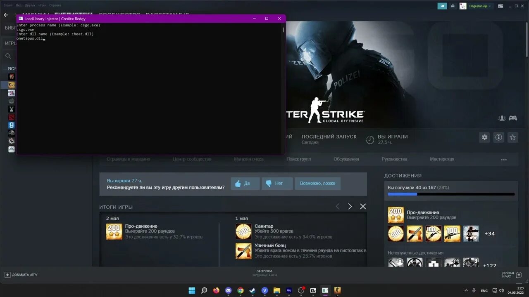Show game info via the circled i icon
Viewport: 529px width, 297px height.
point(498,137)
